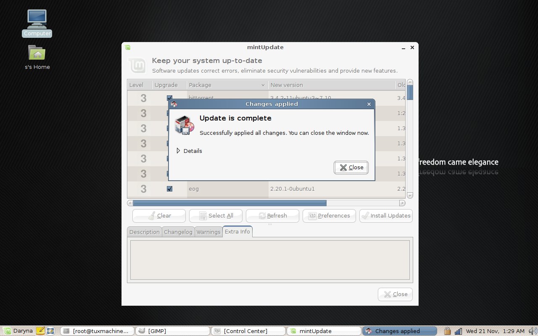This screenshot has width=538, height=336.
Task: Switch to the GIMP window in the taskbar
Action: tap(172, 331)
